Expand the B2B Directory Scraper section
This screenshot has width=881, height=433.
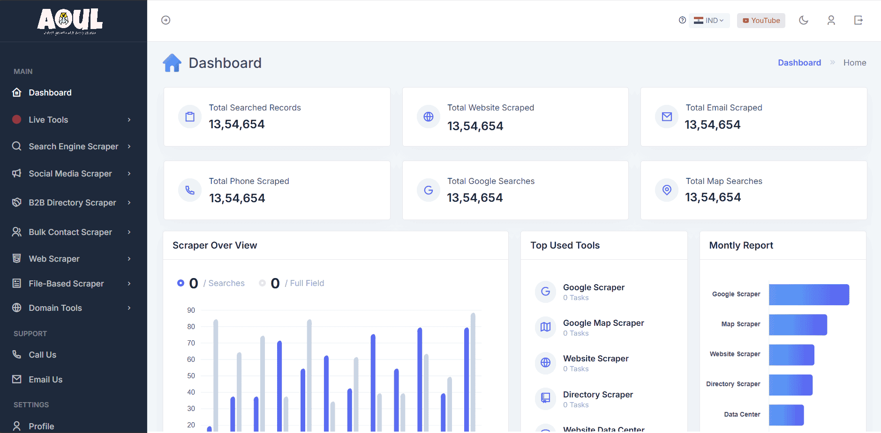tap(73, 202)
